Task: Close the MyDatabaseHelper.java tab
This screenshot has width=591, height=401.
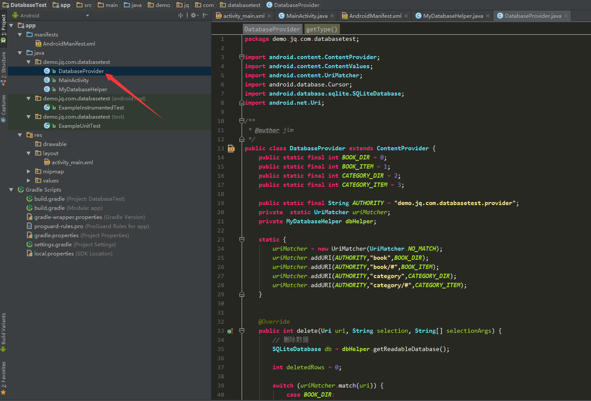Action: pos(488,16)
